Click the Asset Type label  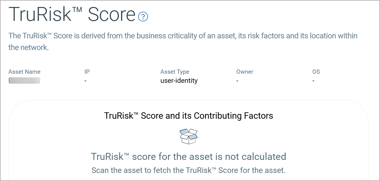175,72
